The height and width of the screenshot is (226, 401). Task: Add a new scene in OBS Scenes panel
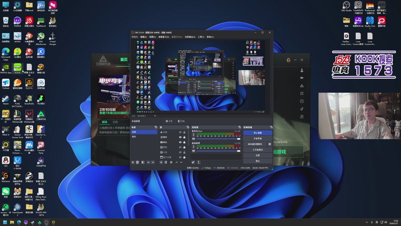click(133, 162)
